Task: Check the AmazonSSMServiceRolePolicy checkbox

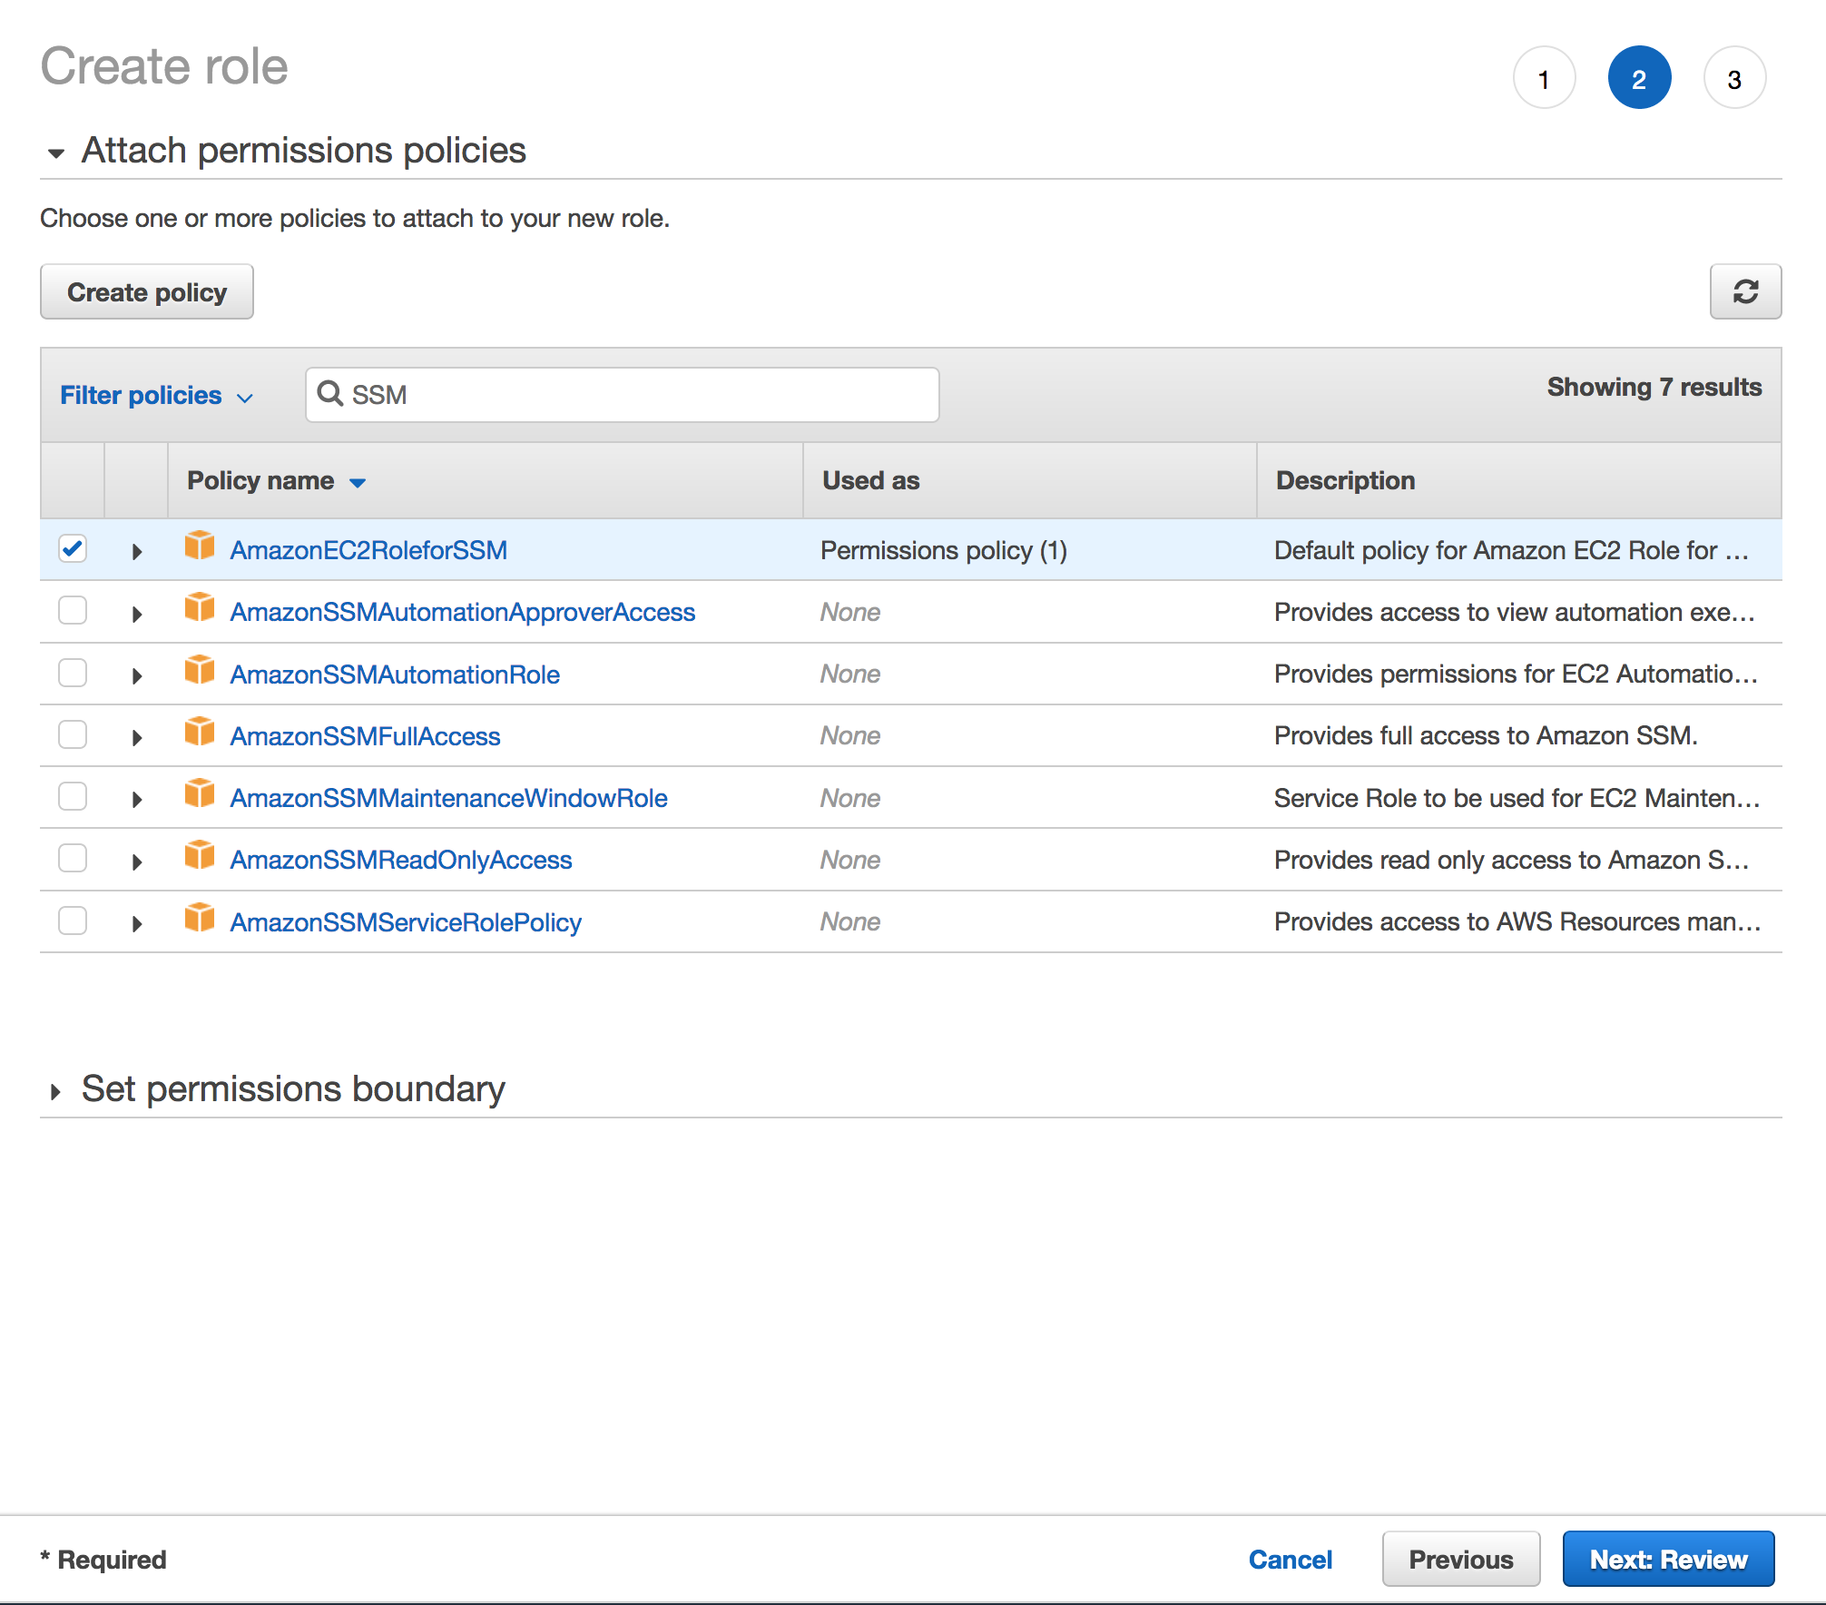Action: [73, 921]
